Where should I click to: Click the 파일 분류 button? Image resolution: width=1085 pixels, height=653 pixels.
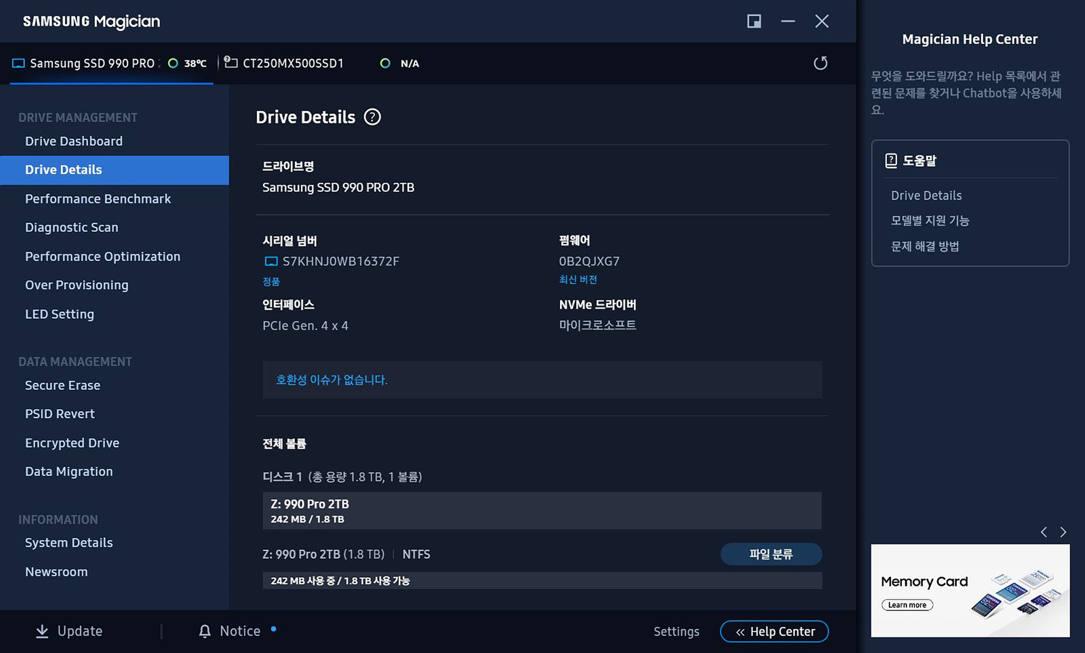coord(771,554)
